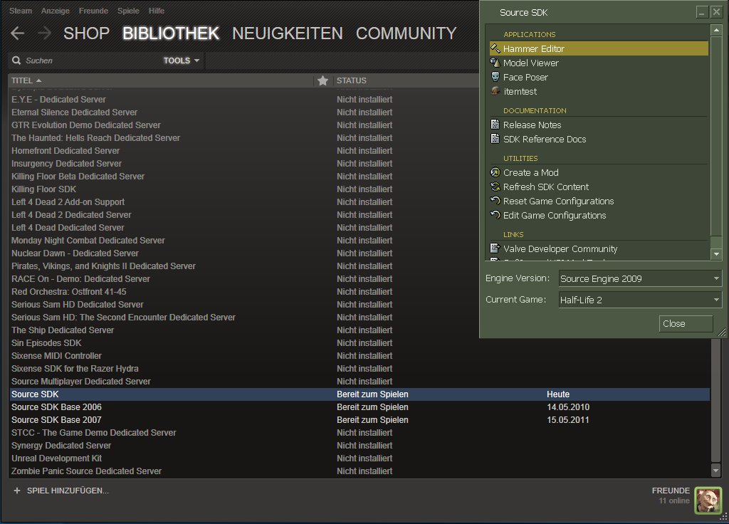Select Synergy Dedicated Server entry

tap(61, 446)
